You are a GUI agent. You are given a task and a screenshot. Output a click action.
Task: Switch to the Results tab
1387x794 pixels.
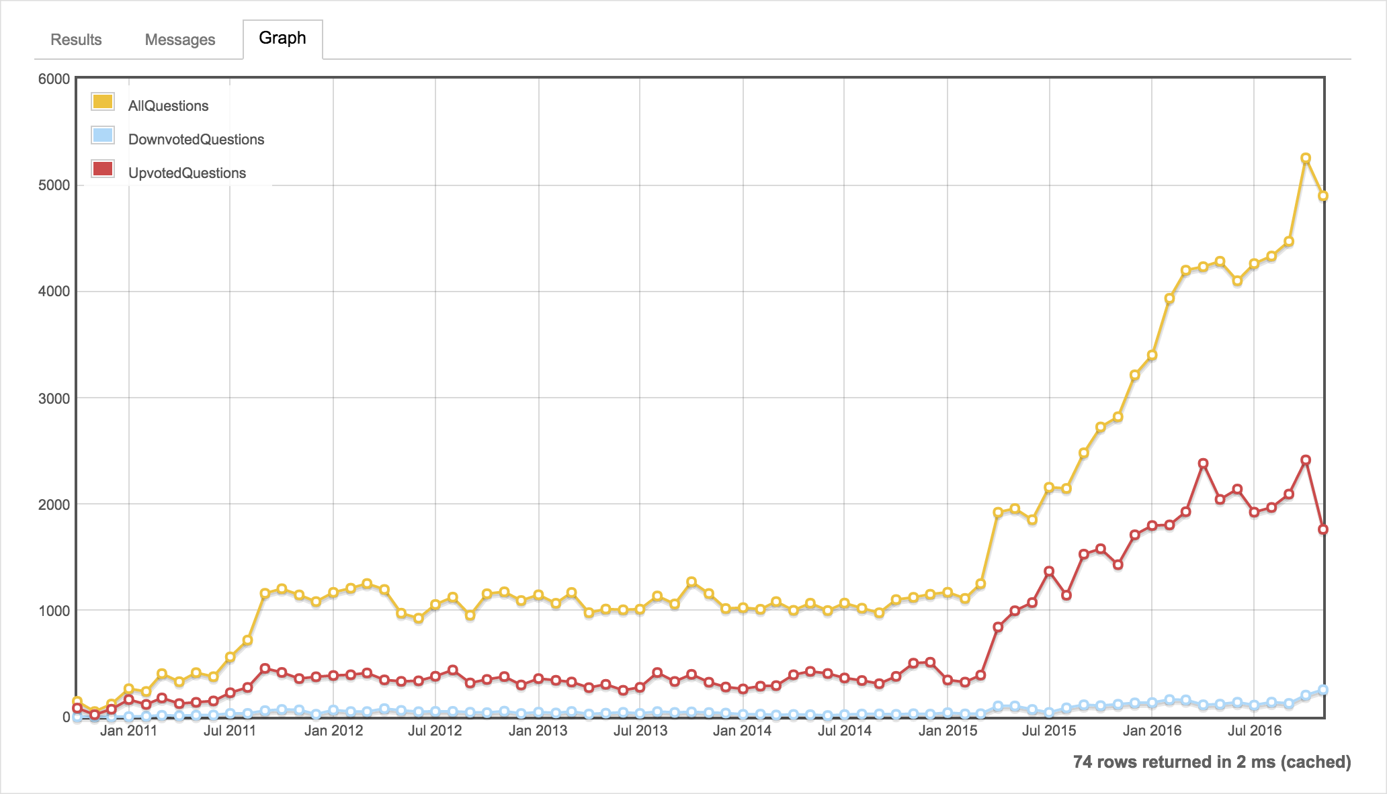(76, 40)
